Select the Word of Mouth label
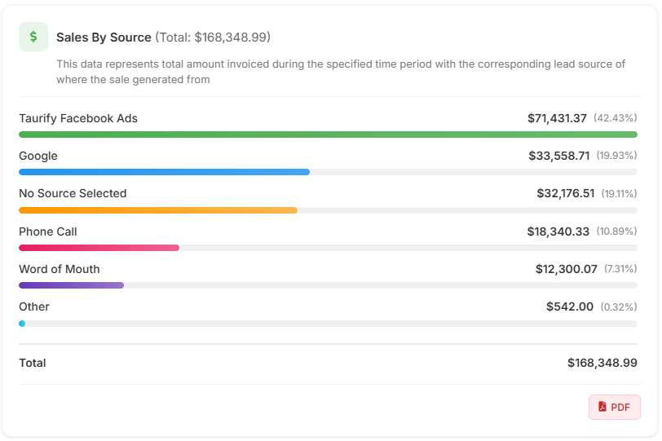Image resolution: width=662 pixels, height=441 pixels. pyautogui.click(x=60, y=269)
